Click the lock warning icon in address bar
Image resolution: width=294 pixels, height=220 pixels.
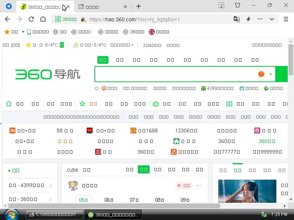tap(83, 19)
